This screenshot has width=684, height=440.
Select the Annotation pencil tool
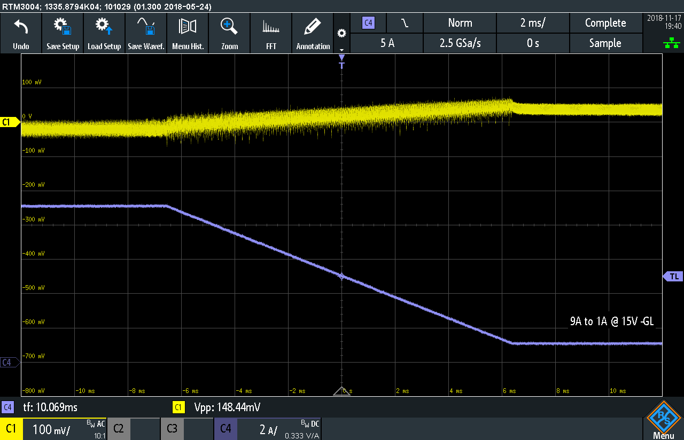[313, 33]
